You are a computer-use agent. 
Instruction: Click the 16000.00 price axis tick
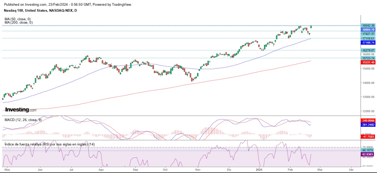(x=368, y=54)
